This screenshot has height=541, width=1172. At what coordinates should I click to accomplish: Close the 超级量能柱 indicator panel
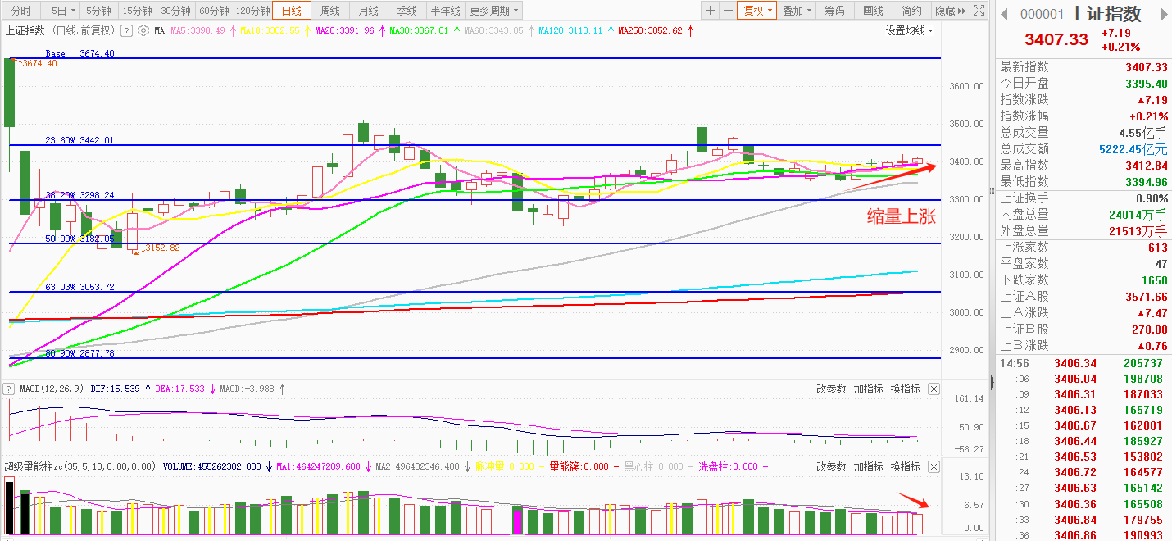click(x=934, y=466)
